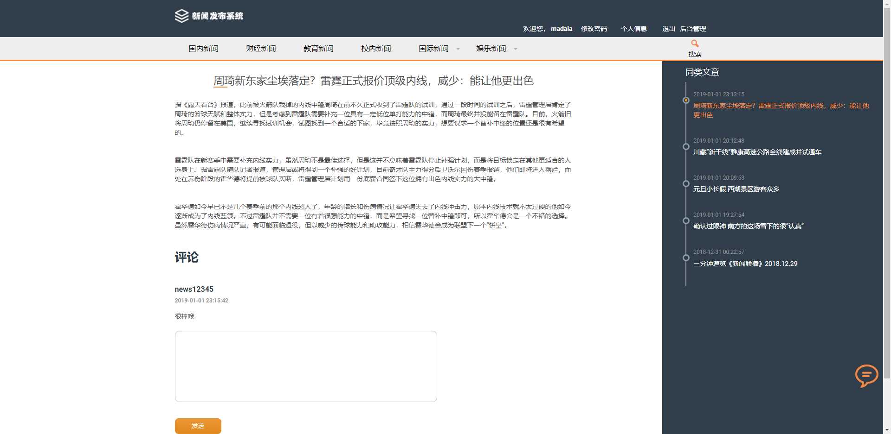Open the feedback chat bubble icon
Image resolution: width=891 pixels, height=434 pixels.
coord(867,376)
